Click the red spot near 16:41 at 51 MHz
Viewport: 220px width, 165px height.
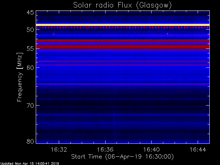(x=167, y=34)
